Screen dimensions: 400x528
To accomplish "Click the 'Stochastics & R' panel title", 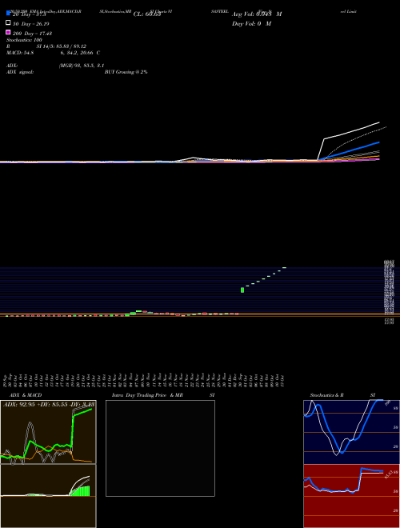I will click(x=326, y=395).
